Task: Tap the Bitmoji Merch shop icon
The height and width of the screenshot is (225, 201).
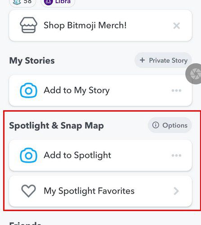Action: tap(28, 25)
